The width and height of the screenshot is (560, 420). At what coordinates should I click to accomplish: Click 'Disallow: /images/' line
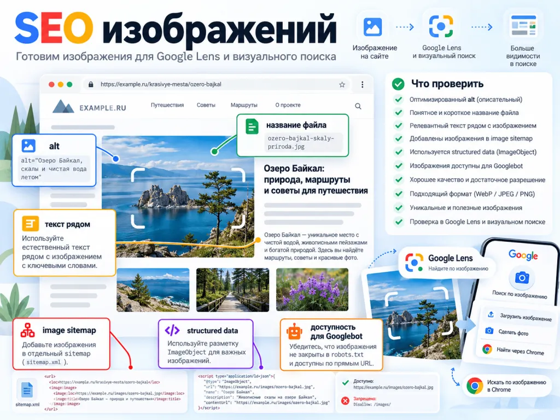point(372,404)
